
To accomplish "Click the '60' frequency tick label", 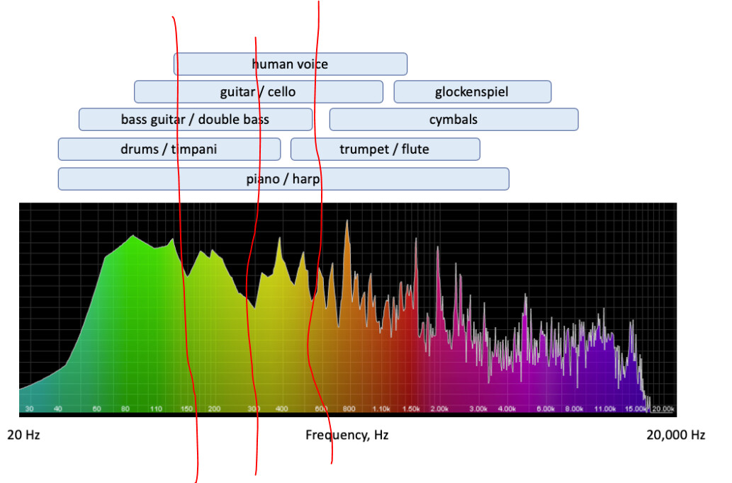I will 96,409.
